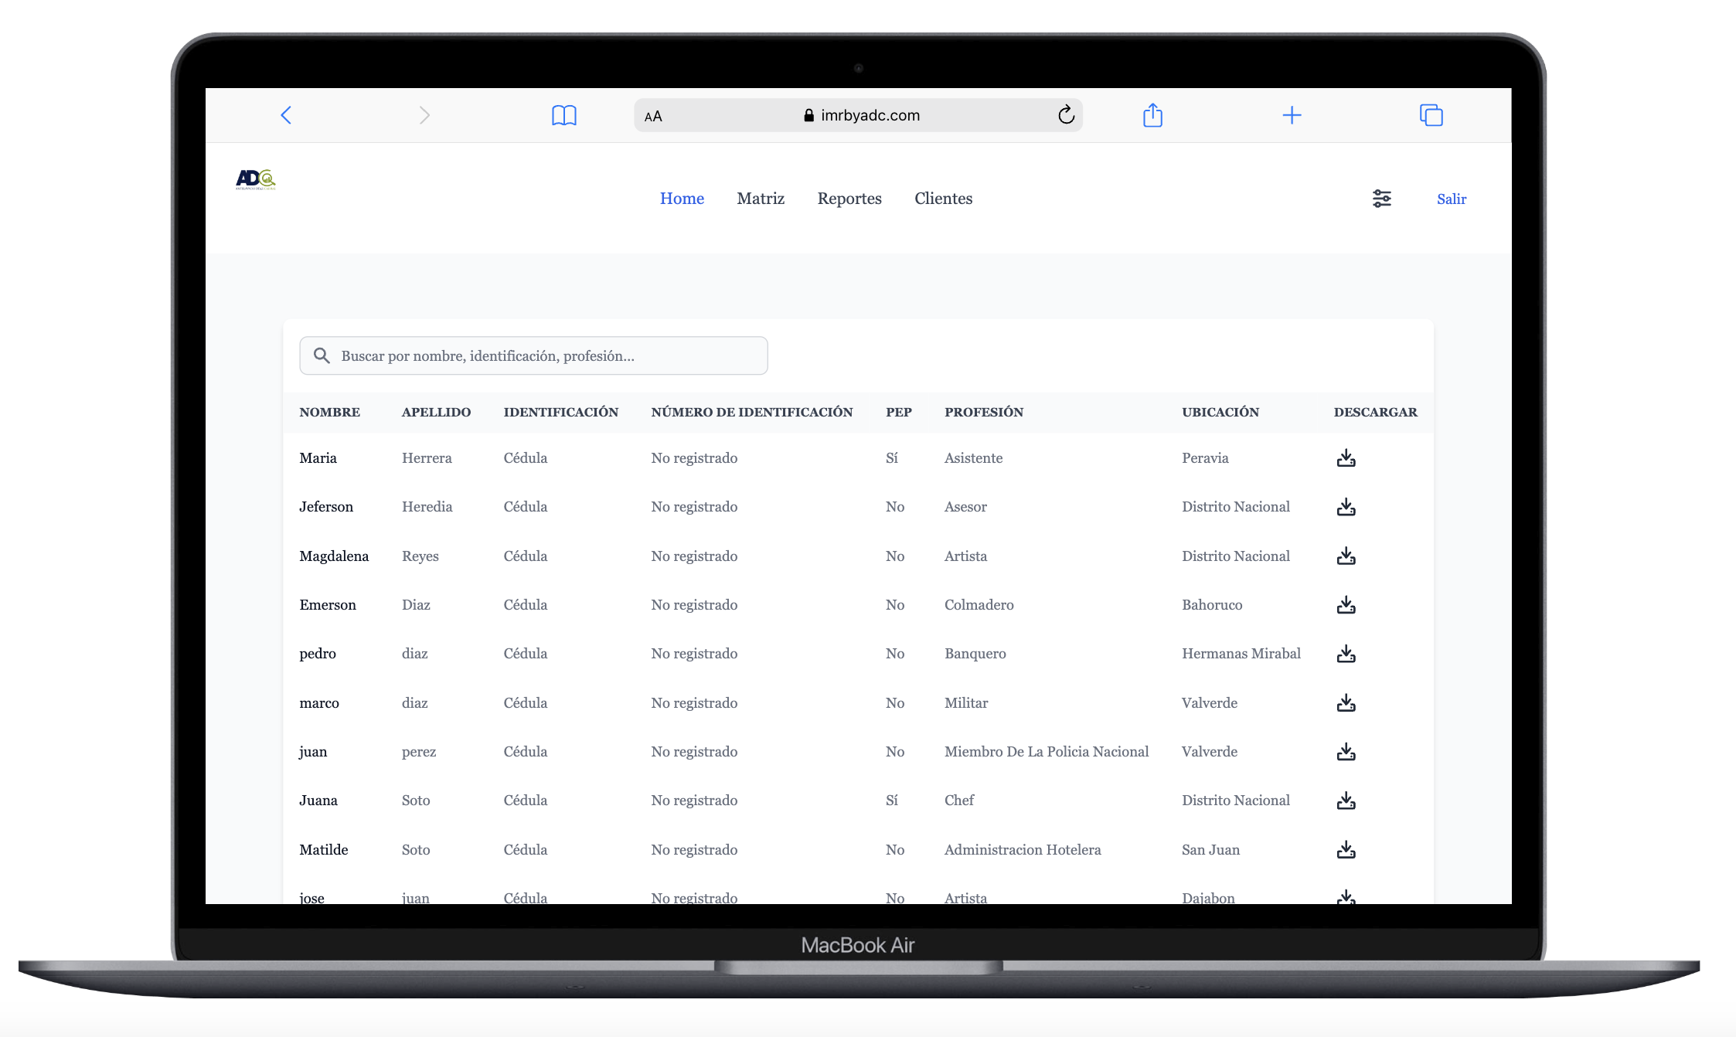
Task: Open the Matriz menu item
Action: tap(761, 199)
